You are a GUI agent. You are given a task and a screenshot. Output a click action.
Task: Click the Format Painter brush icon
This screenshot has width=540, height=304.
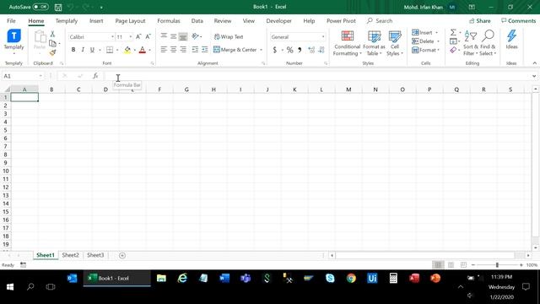(x=52, y=52)
